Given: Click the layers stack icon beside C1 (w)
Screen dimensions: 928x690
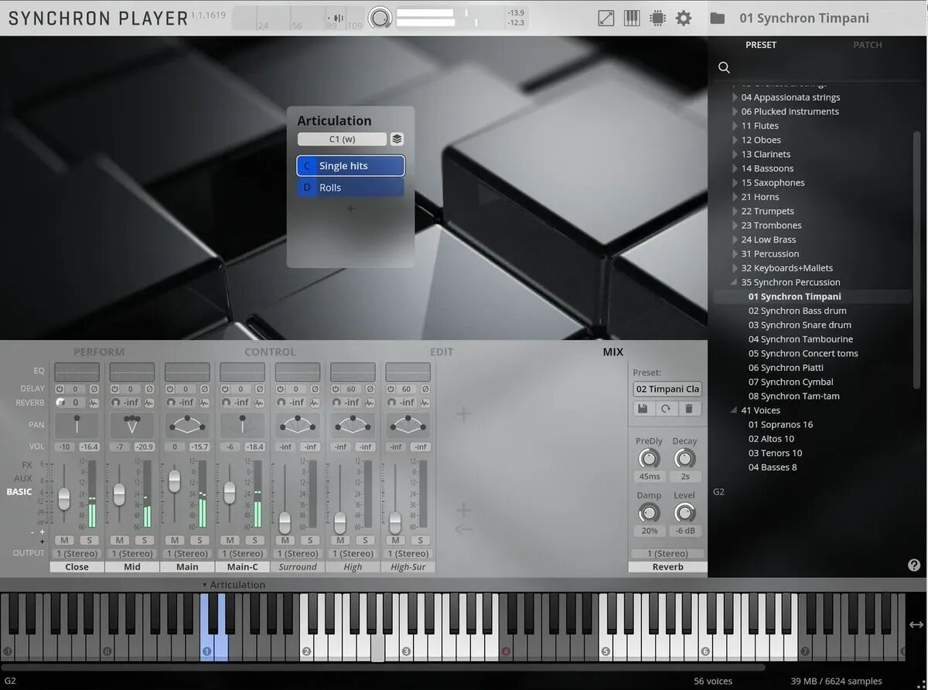Looking at the screenshot, I should [397, 139].
